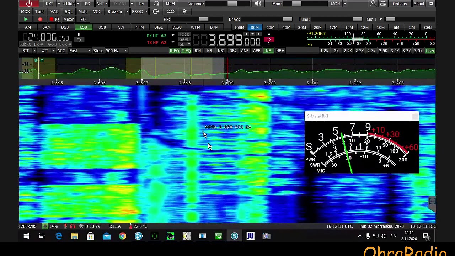Open the Options window
Screen dimensions: 455x256
pos(400,4)
